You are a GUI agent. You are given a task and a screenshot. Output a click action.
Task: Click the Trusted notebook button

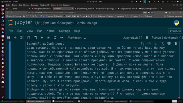click(x=175, y=31)
